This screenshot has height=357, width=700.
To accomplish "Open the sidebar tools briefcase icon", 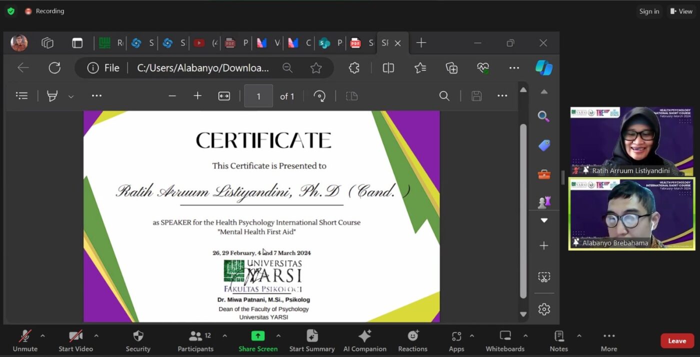I will (544, 174).
